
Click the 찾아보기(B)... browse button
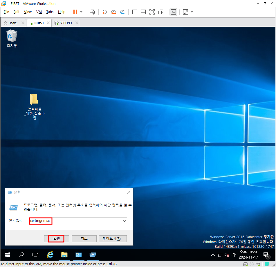tap(113, 238)
